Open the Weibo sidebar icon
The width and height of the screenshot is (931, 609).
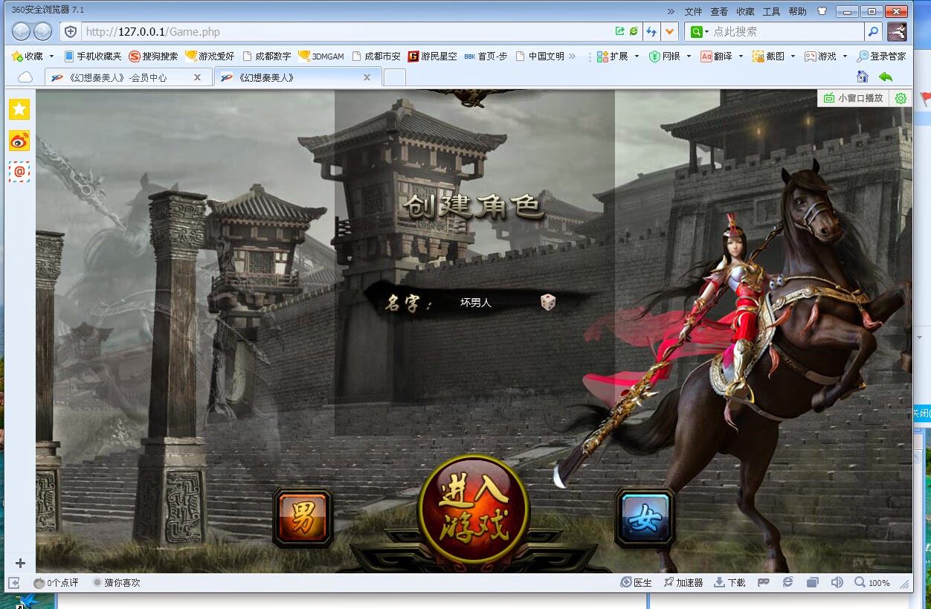(19, 141)
